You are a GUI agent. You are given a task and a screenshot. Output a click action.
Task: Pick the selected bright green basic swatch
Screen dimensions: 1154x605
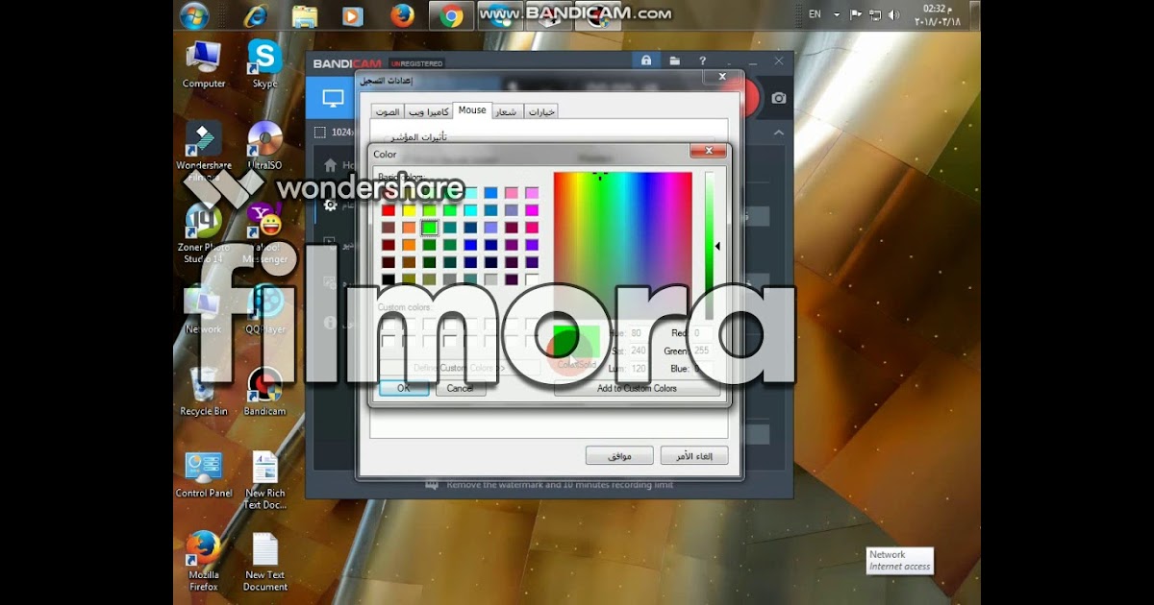(429, 228)
